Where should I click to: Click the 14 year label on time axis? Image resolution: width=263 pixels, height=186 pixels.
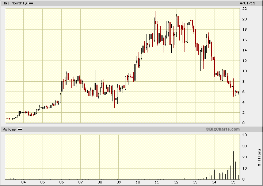point(214,182)
